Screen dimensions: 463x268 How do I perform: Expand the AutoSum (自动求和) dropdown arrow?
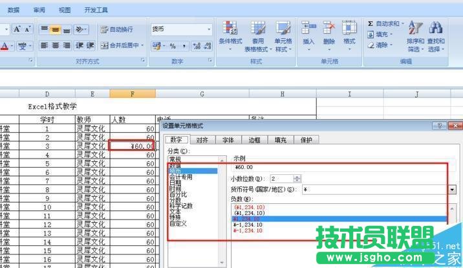pyautogui.click(x=404, y=24)
